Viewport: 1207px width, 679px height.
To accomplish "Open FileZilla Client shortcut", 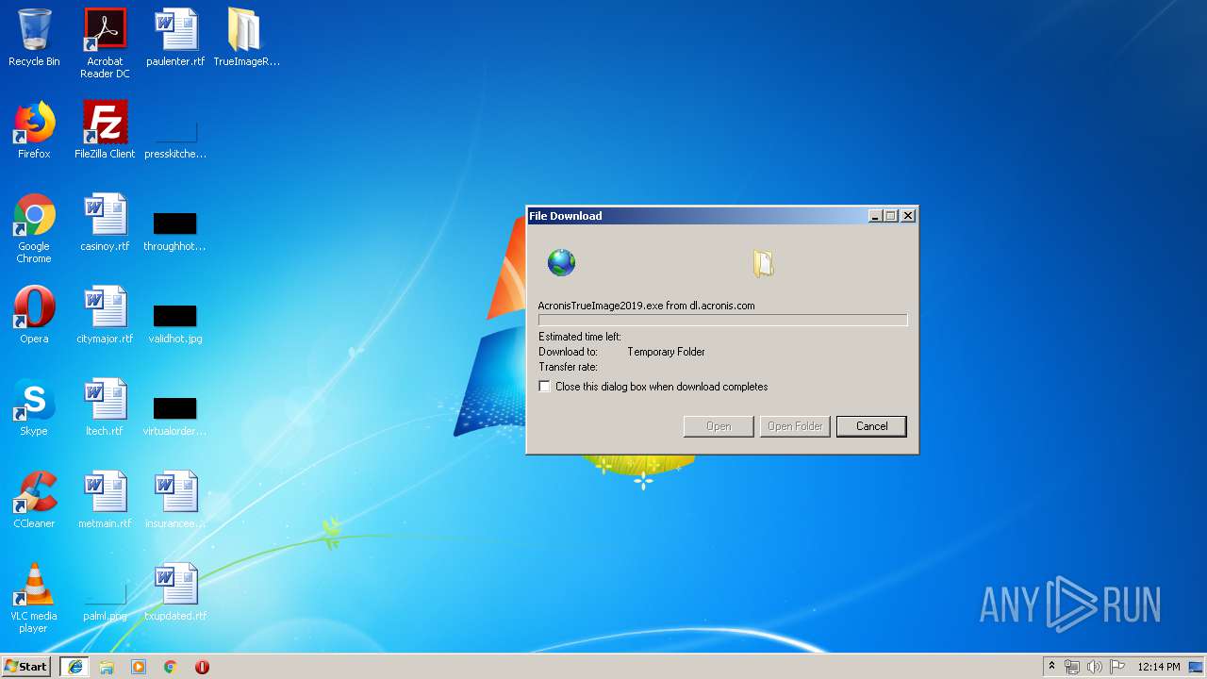I will click(105, 130).
